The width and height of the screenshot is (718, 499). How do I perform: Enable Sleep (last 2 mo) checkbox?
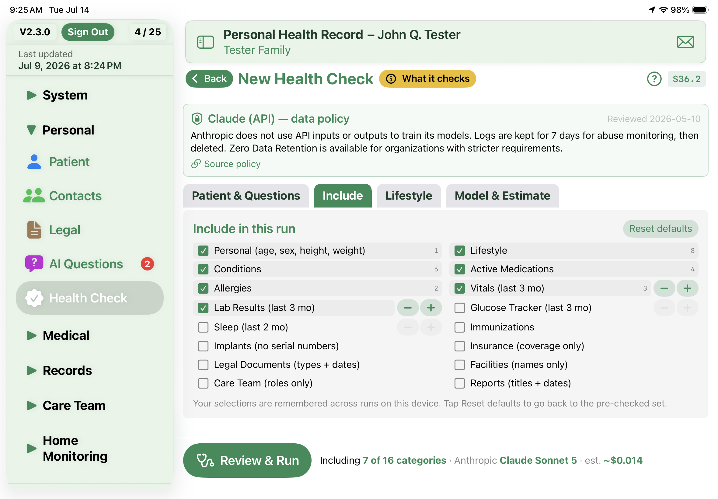pos(203,327)
